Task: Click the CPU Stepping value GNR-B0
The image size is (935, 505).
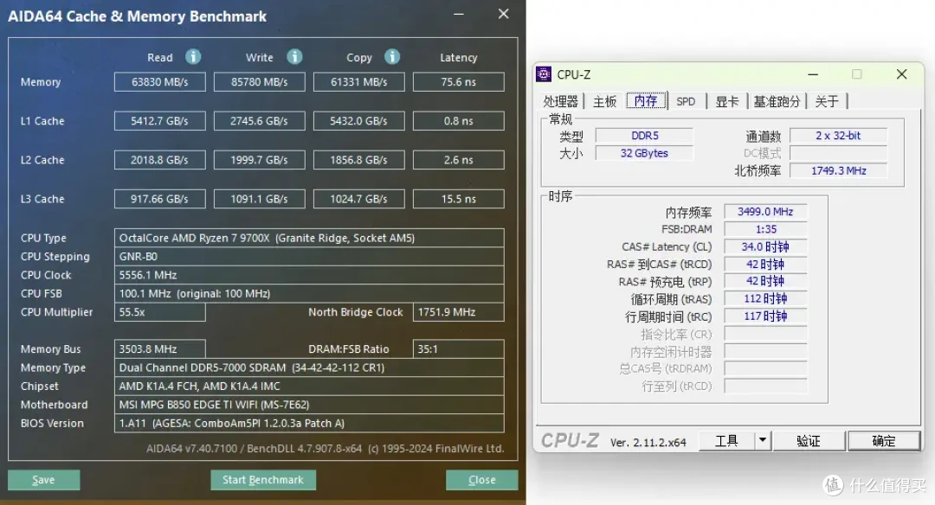Action: tap(309, 256)
